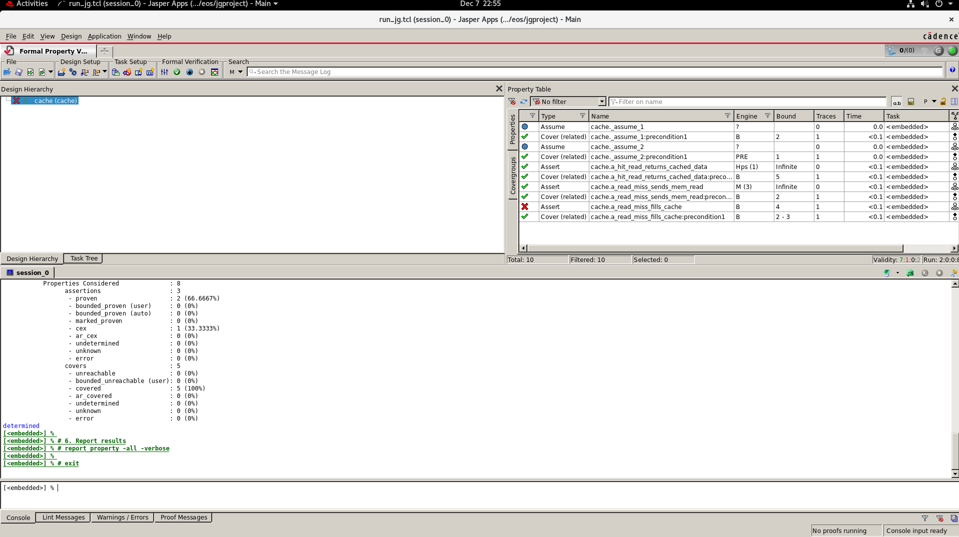Image resolution: width=959 pixels, height=537 pixels.
Task: Switch to the Lint Messages tab
Action: (x=64, y=517)
